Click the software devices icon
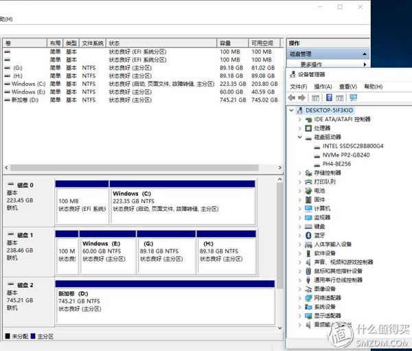Viewport: 412px width, 351px height. [x=308, y=253]
